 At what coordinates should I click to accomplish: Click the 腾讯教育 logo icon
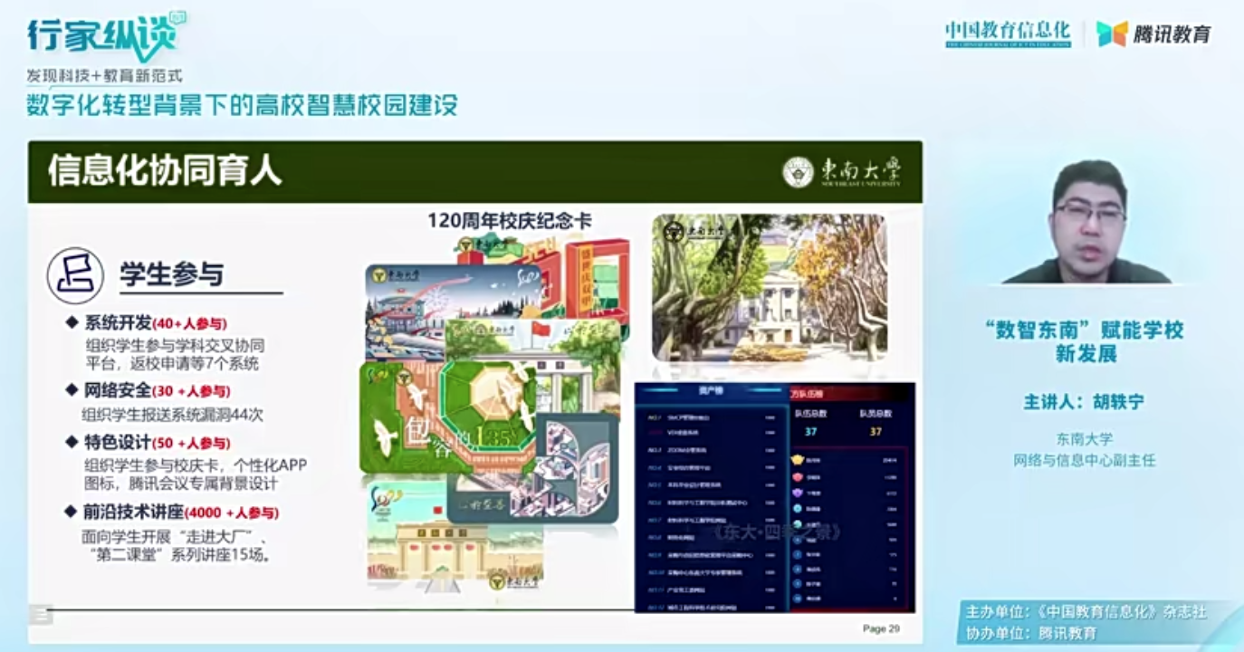(x=1111, y=34)
